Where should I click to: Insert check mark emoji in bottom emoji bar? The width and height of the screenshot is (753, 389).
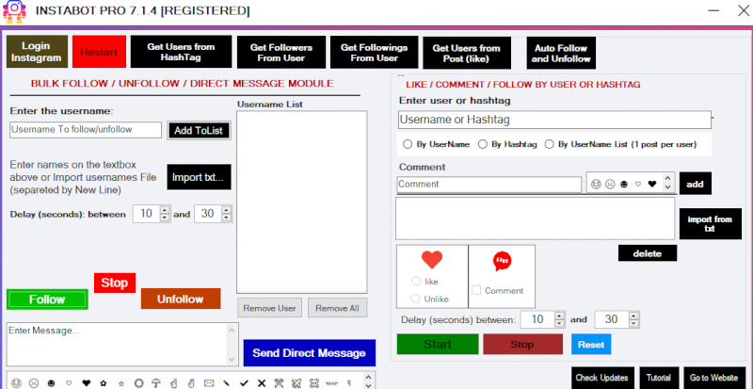point(244,383)
